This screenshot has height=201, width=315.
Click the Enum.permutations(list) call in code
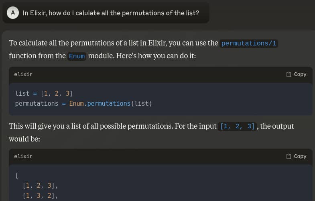pos(110,104)
